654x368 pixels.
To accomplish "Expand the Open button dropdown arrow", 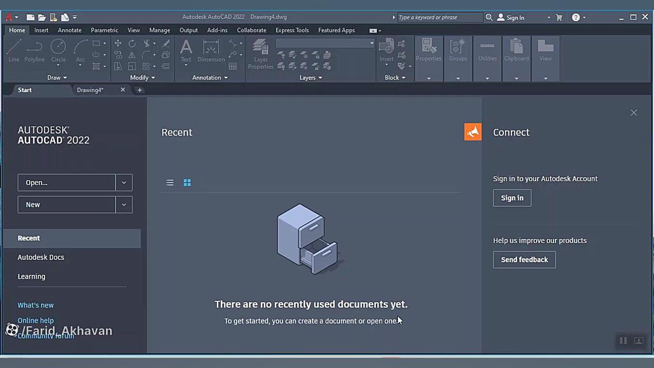I will 124,183.
